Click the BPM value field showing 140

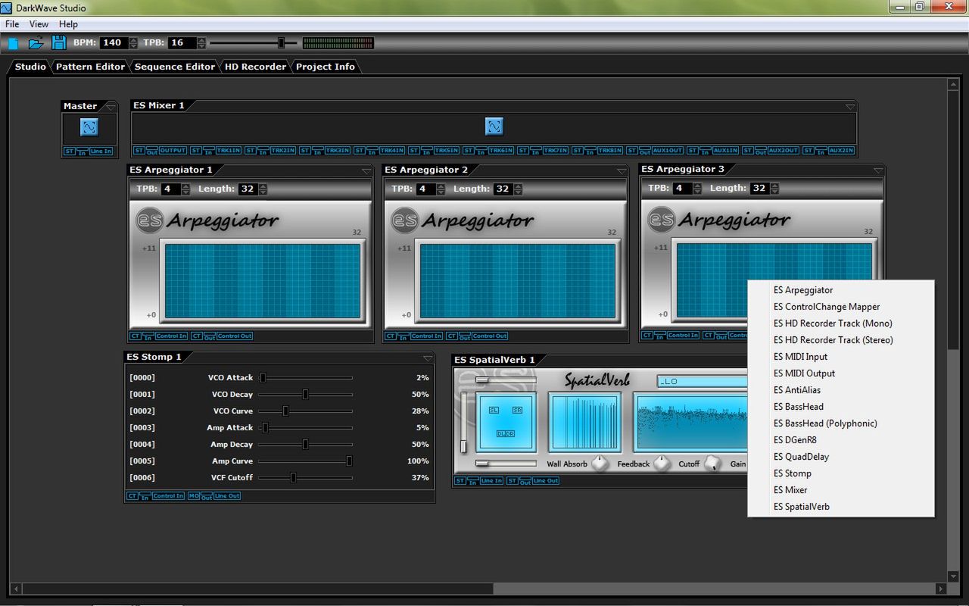(x=113, y=43)
